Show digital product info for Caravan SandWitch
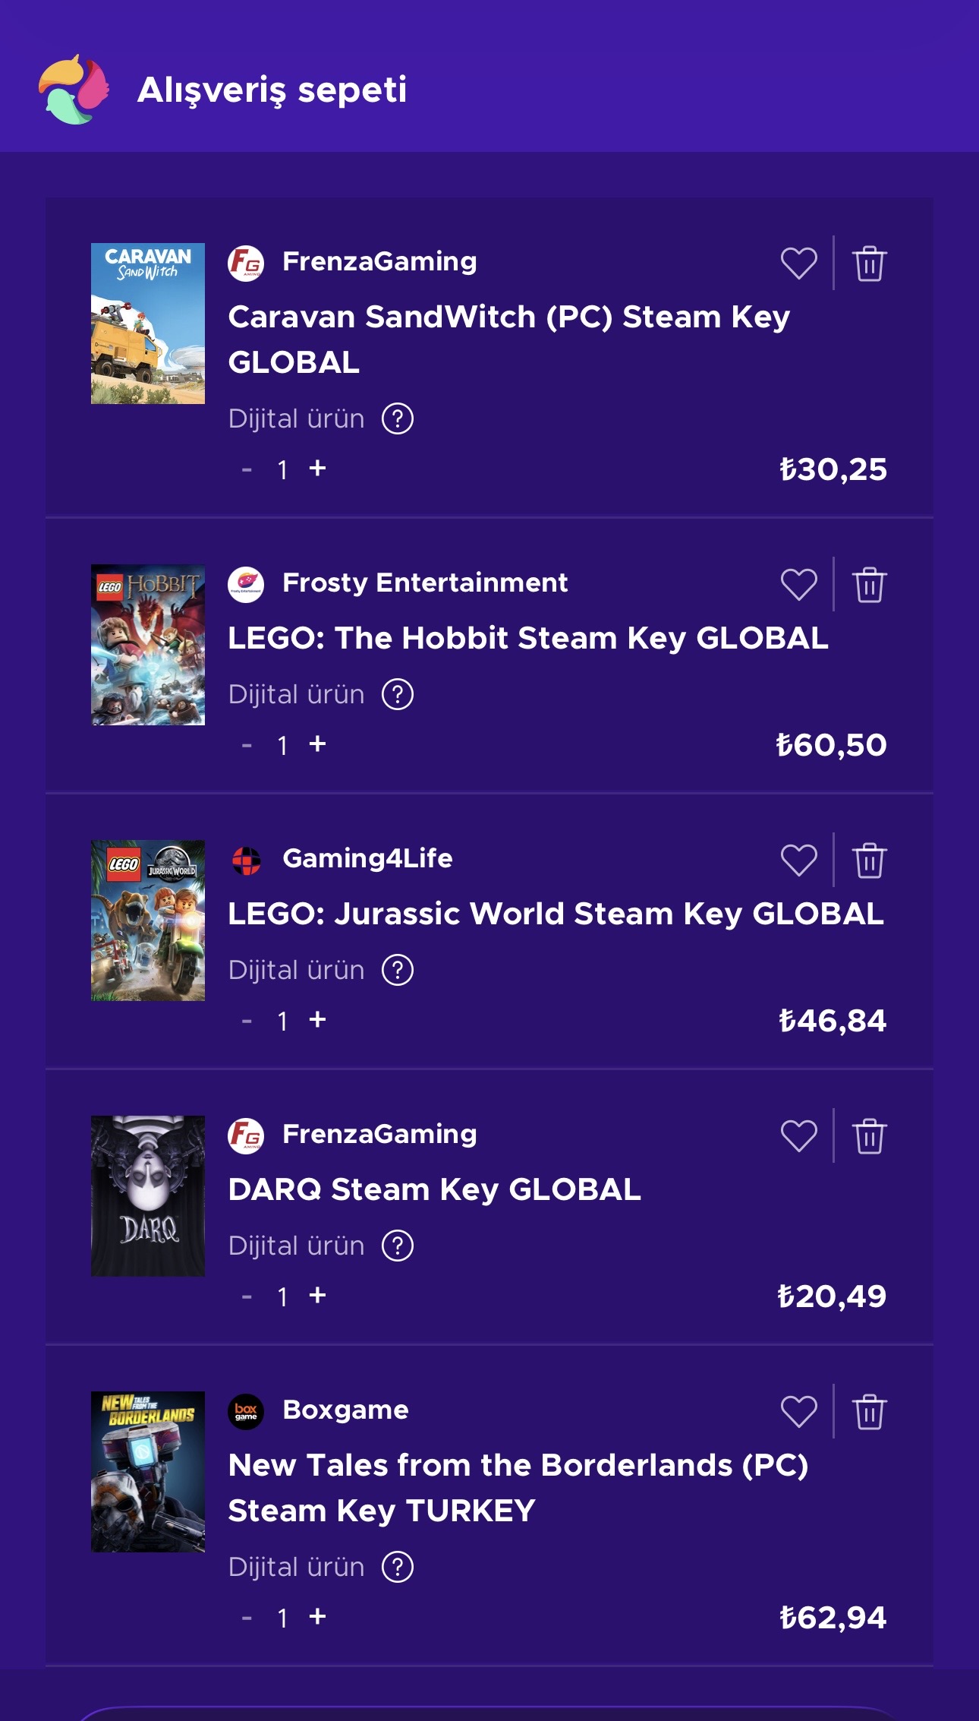The width and height of the screenshot is (979, 1721). pyautogui.click(x=398, y=418)
